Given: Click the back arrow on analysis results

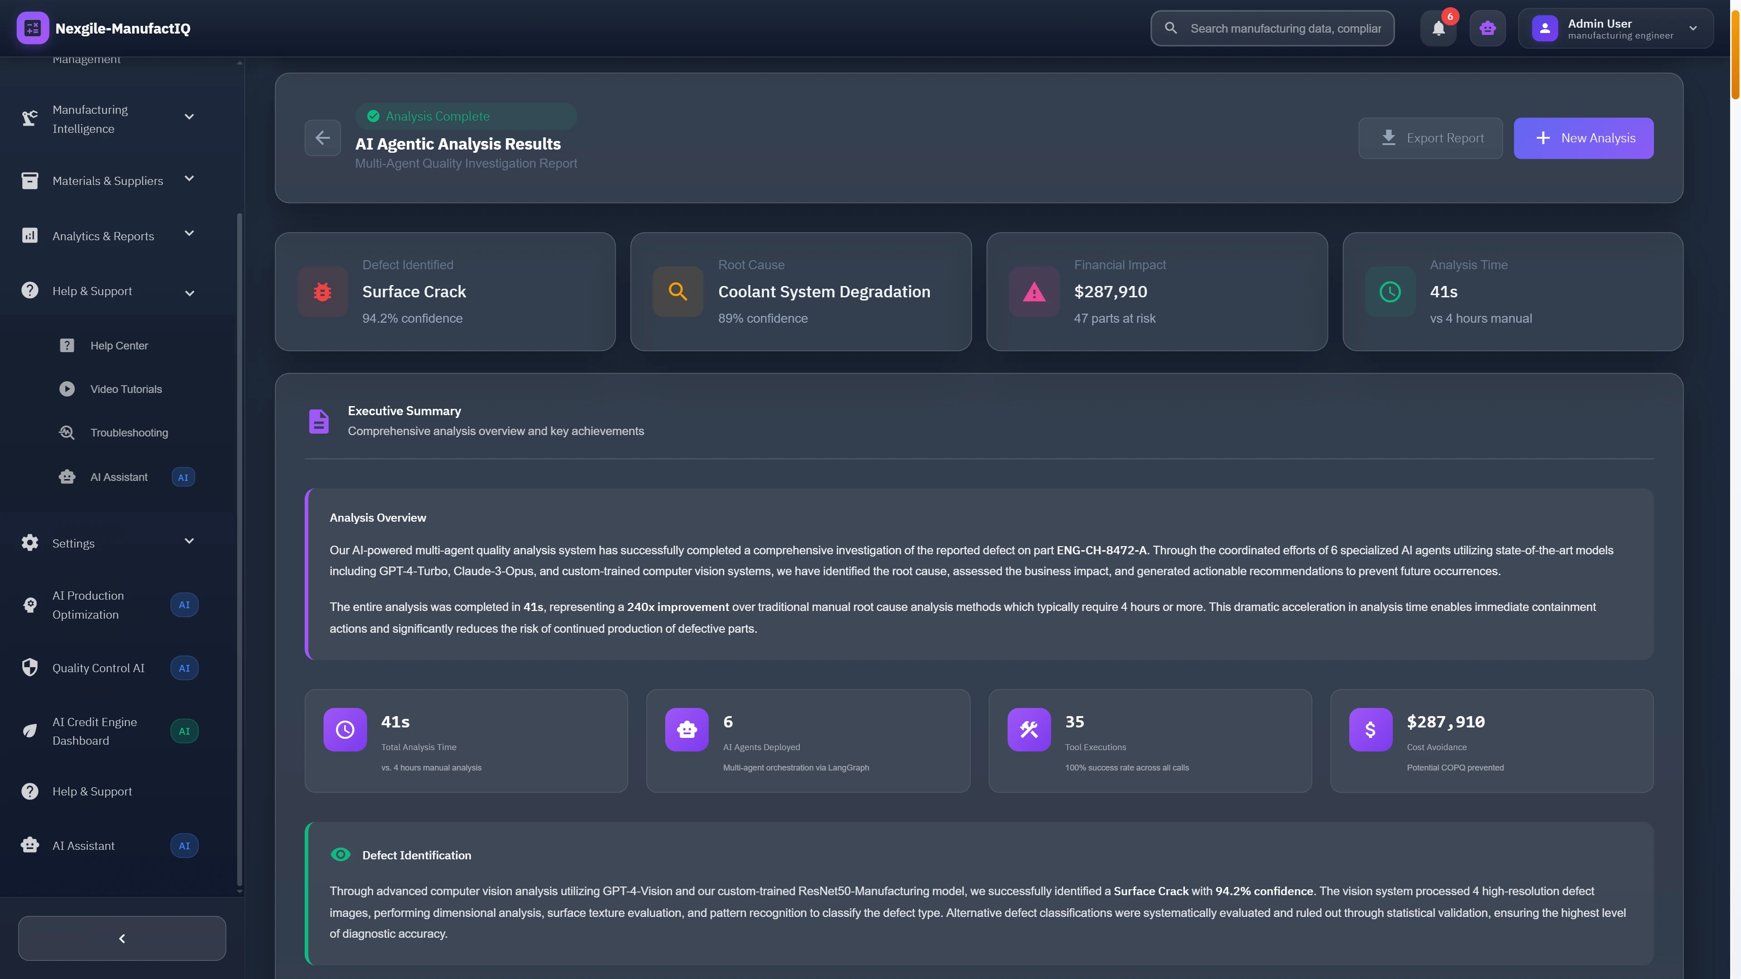Looking at the screenshot, I should point(323,138).
